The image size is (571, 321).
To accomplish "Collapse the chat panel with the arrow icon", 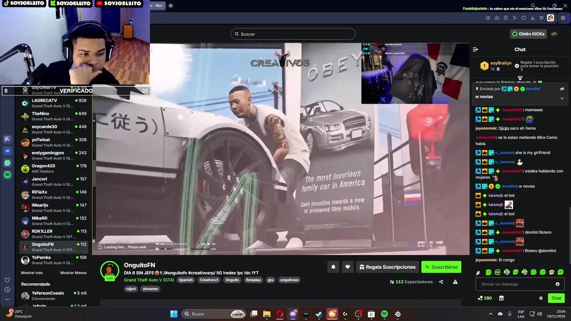I will (476, 49).
